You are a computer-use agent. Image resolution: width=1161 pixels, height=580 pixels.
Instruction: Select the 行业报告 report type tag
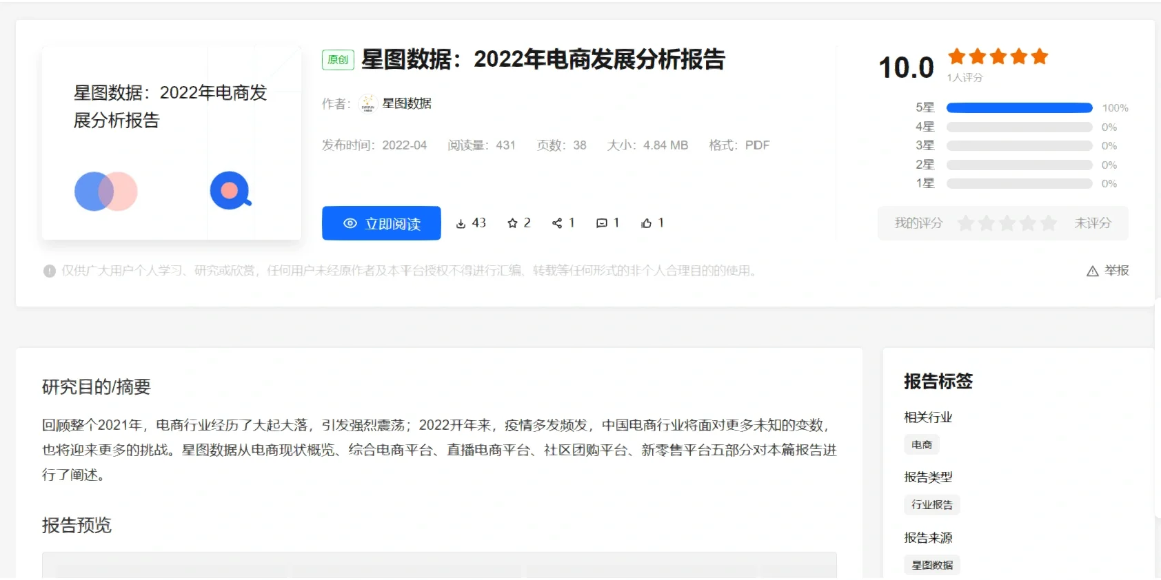(x=932, y=505)
